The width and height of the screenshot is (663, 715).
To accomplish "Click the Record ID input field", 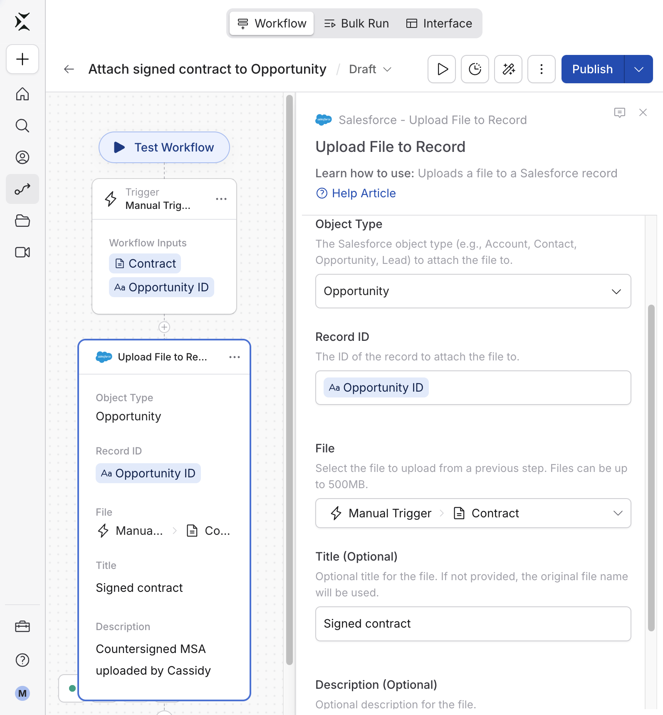I will 473,388.
